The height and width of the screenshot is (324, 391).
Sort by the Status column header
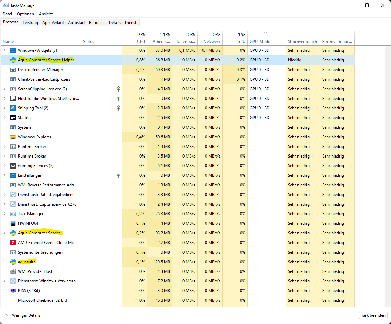pyautogui.click(x=101, y=38)
